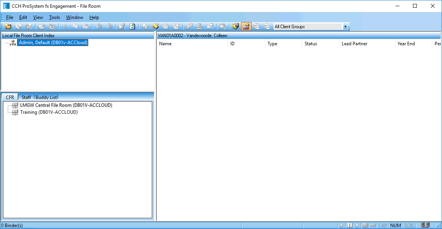Sort by the Year End column header
The width and height of the screenshot is (442, 229).
[x=413, y=44]
